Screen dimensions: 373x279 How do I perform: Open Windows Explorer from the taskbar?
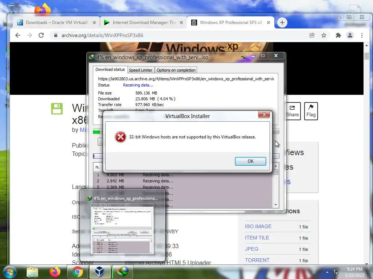pos(32,272)
